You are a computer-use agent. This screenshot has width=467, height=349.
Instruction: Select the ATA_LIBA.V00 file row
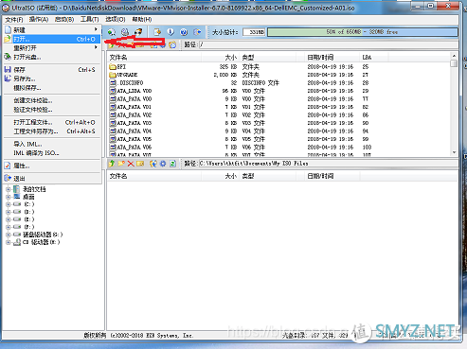(279, 91)
